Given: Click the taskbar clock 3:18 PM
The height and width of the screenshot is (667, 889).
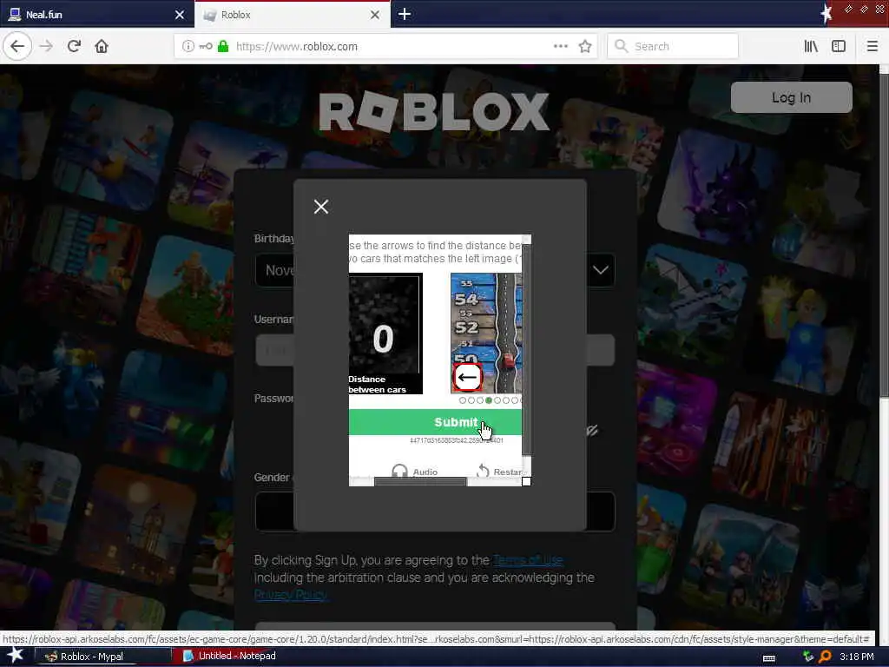Looking at the screenshot, I should (857, 657).
